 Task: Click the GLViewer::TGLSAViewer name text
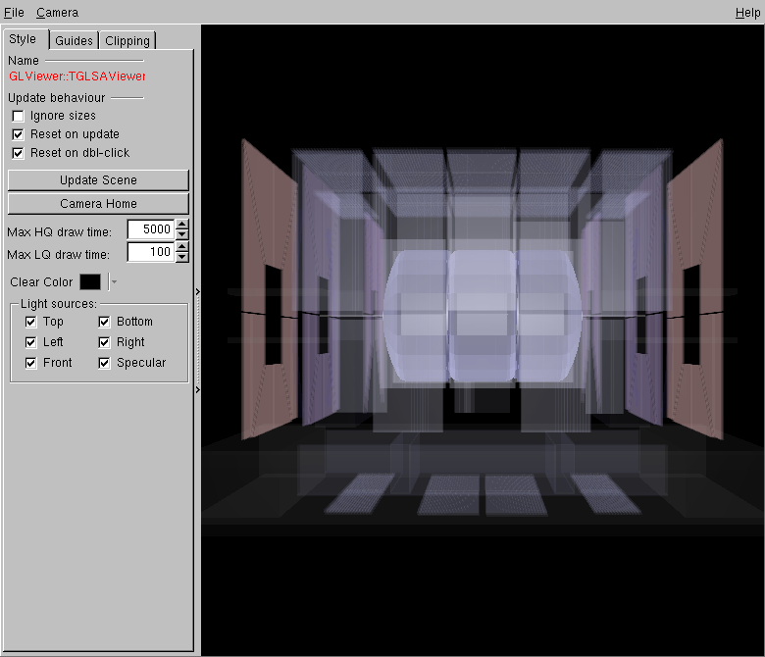77,76
